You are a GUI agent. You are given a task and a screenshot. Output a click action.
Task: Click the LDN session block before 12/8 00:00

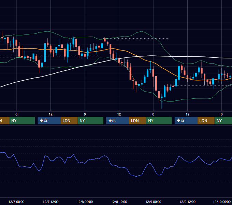tap(69, 121)
